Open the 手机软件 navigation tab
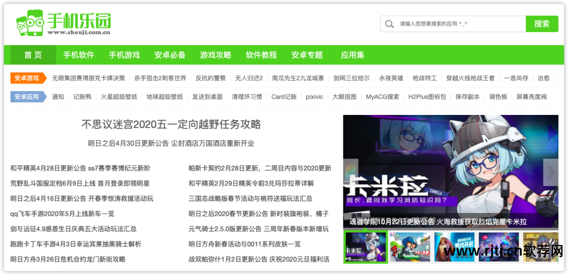Screen dimensions: 568x275 click(78, 55)
